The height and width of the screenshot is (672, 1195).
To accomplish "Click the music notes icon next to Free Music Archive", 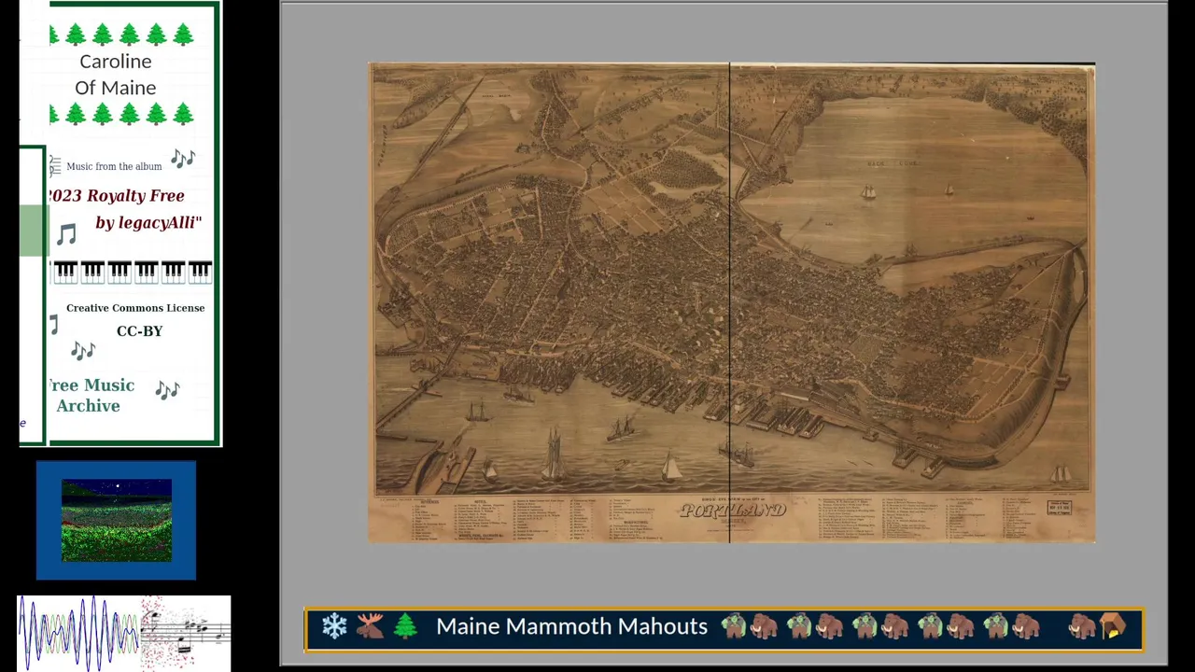I will (167, 389).
